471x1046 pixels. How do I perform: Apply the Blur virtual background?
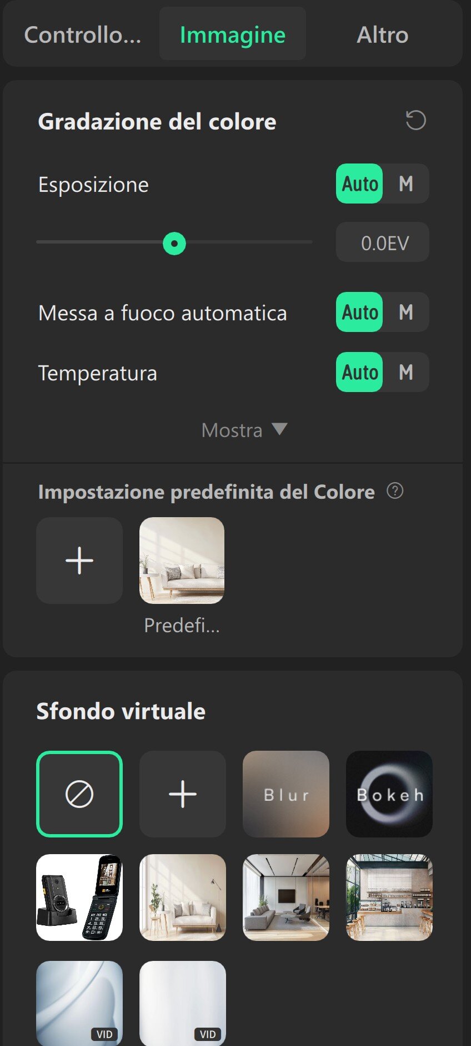(285, 794)
